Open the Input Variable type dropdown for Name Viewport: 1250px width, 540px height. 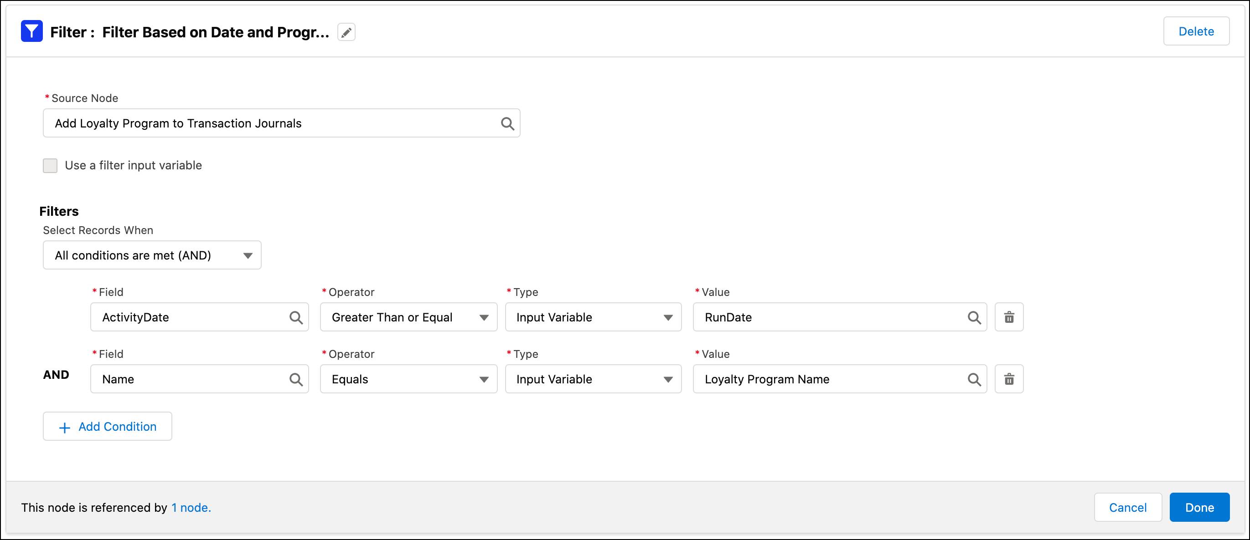click(668, 379)
